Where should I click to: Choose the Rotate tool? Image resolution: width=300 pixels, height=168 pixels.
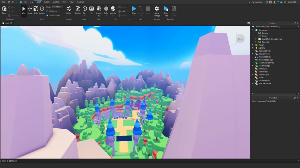(42, 10)
